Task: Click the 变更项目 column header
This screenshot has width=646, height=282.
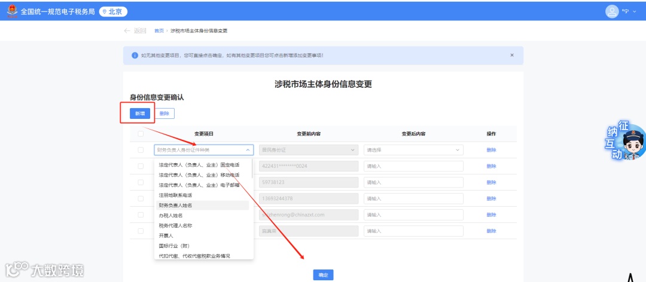Action: (x=204, y=134)
